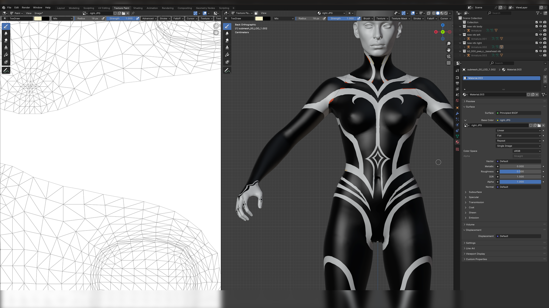Open the Object properties orange square tab
The image size is (549, 308).
pyautogui.click(x=457, y=108)
